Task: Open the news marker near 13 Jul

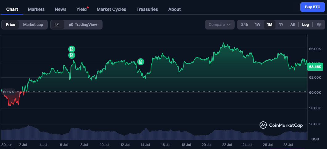Action: coord(141,62)
